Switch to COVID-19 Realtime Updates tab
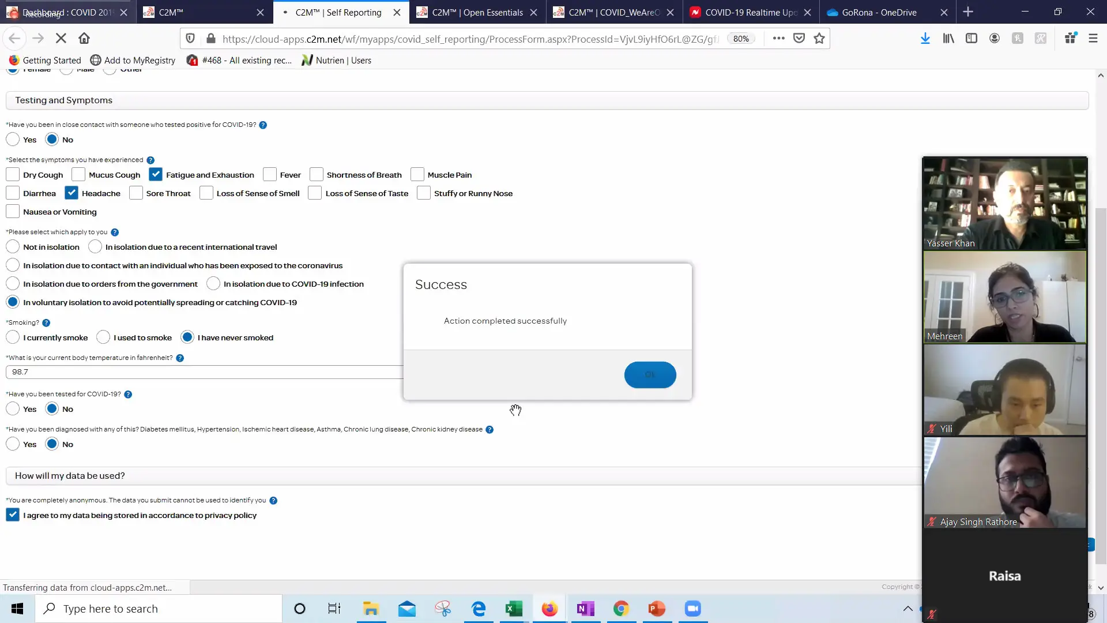 click(x=750, y=12)
